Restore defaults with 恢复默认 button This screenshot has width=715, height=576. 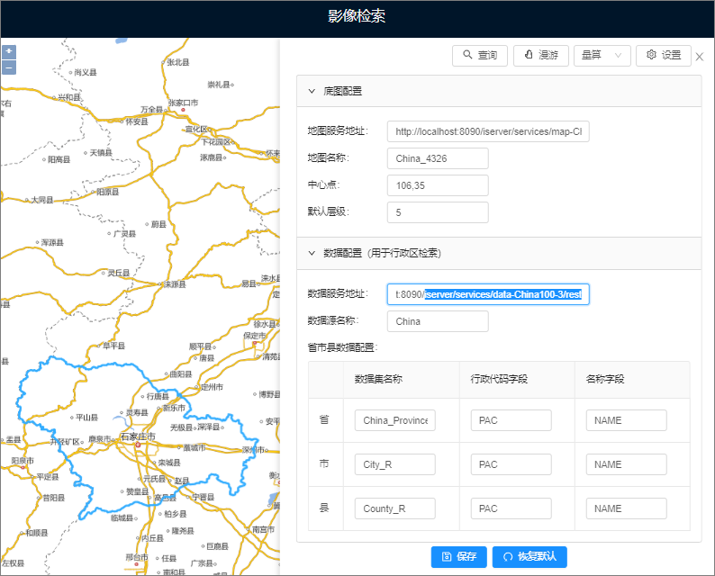[x=529, y=556]
